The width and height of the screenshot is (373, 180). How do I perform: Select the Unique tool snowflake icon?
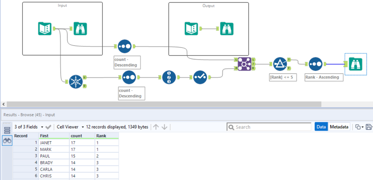tap(76, 82)
